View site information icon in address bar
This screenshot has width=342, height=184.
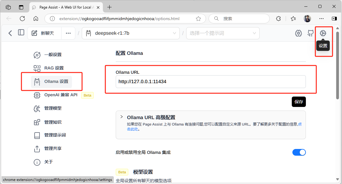(x=52, y=19)
